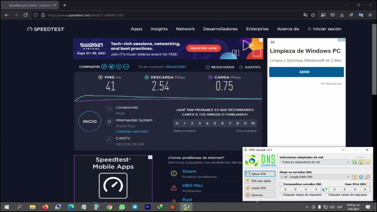
Task: Go back to the previous page
Action: click(x=7, y=15)
